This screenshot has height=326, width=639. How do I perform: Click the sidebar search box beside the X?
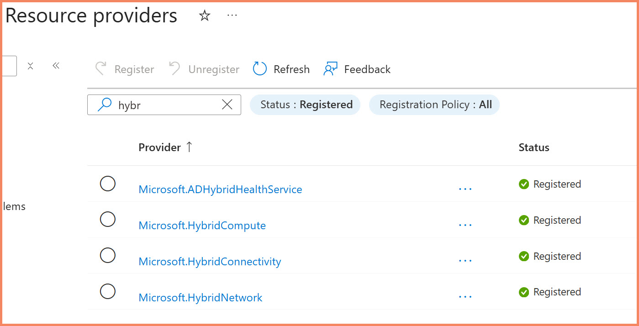point(9,66)
